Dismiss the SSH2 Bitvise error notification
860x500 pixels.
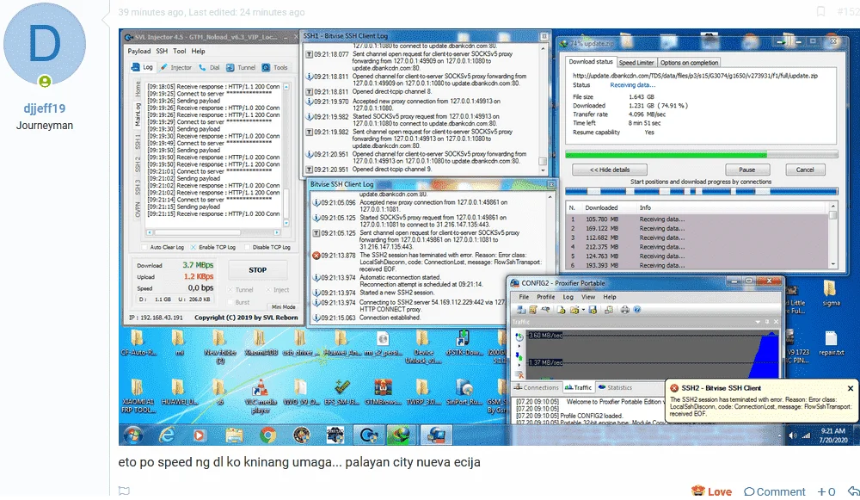(x=851, y=388)
